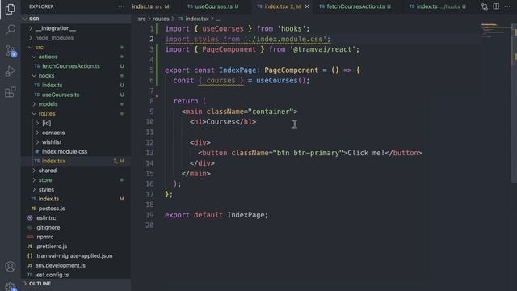Open the Run and Debug view
Viewport: 517px width, 291px height.
tap(11, 71)
